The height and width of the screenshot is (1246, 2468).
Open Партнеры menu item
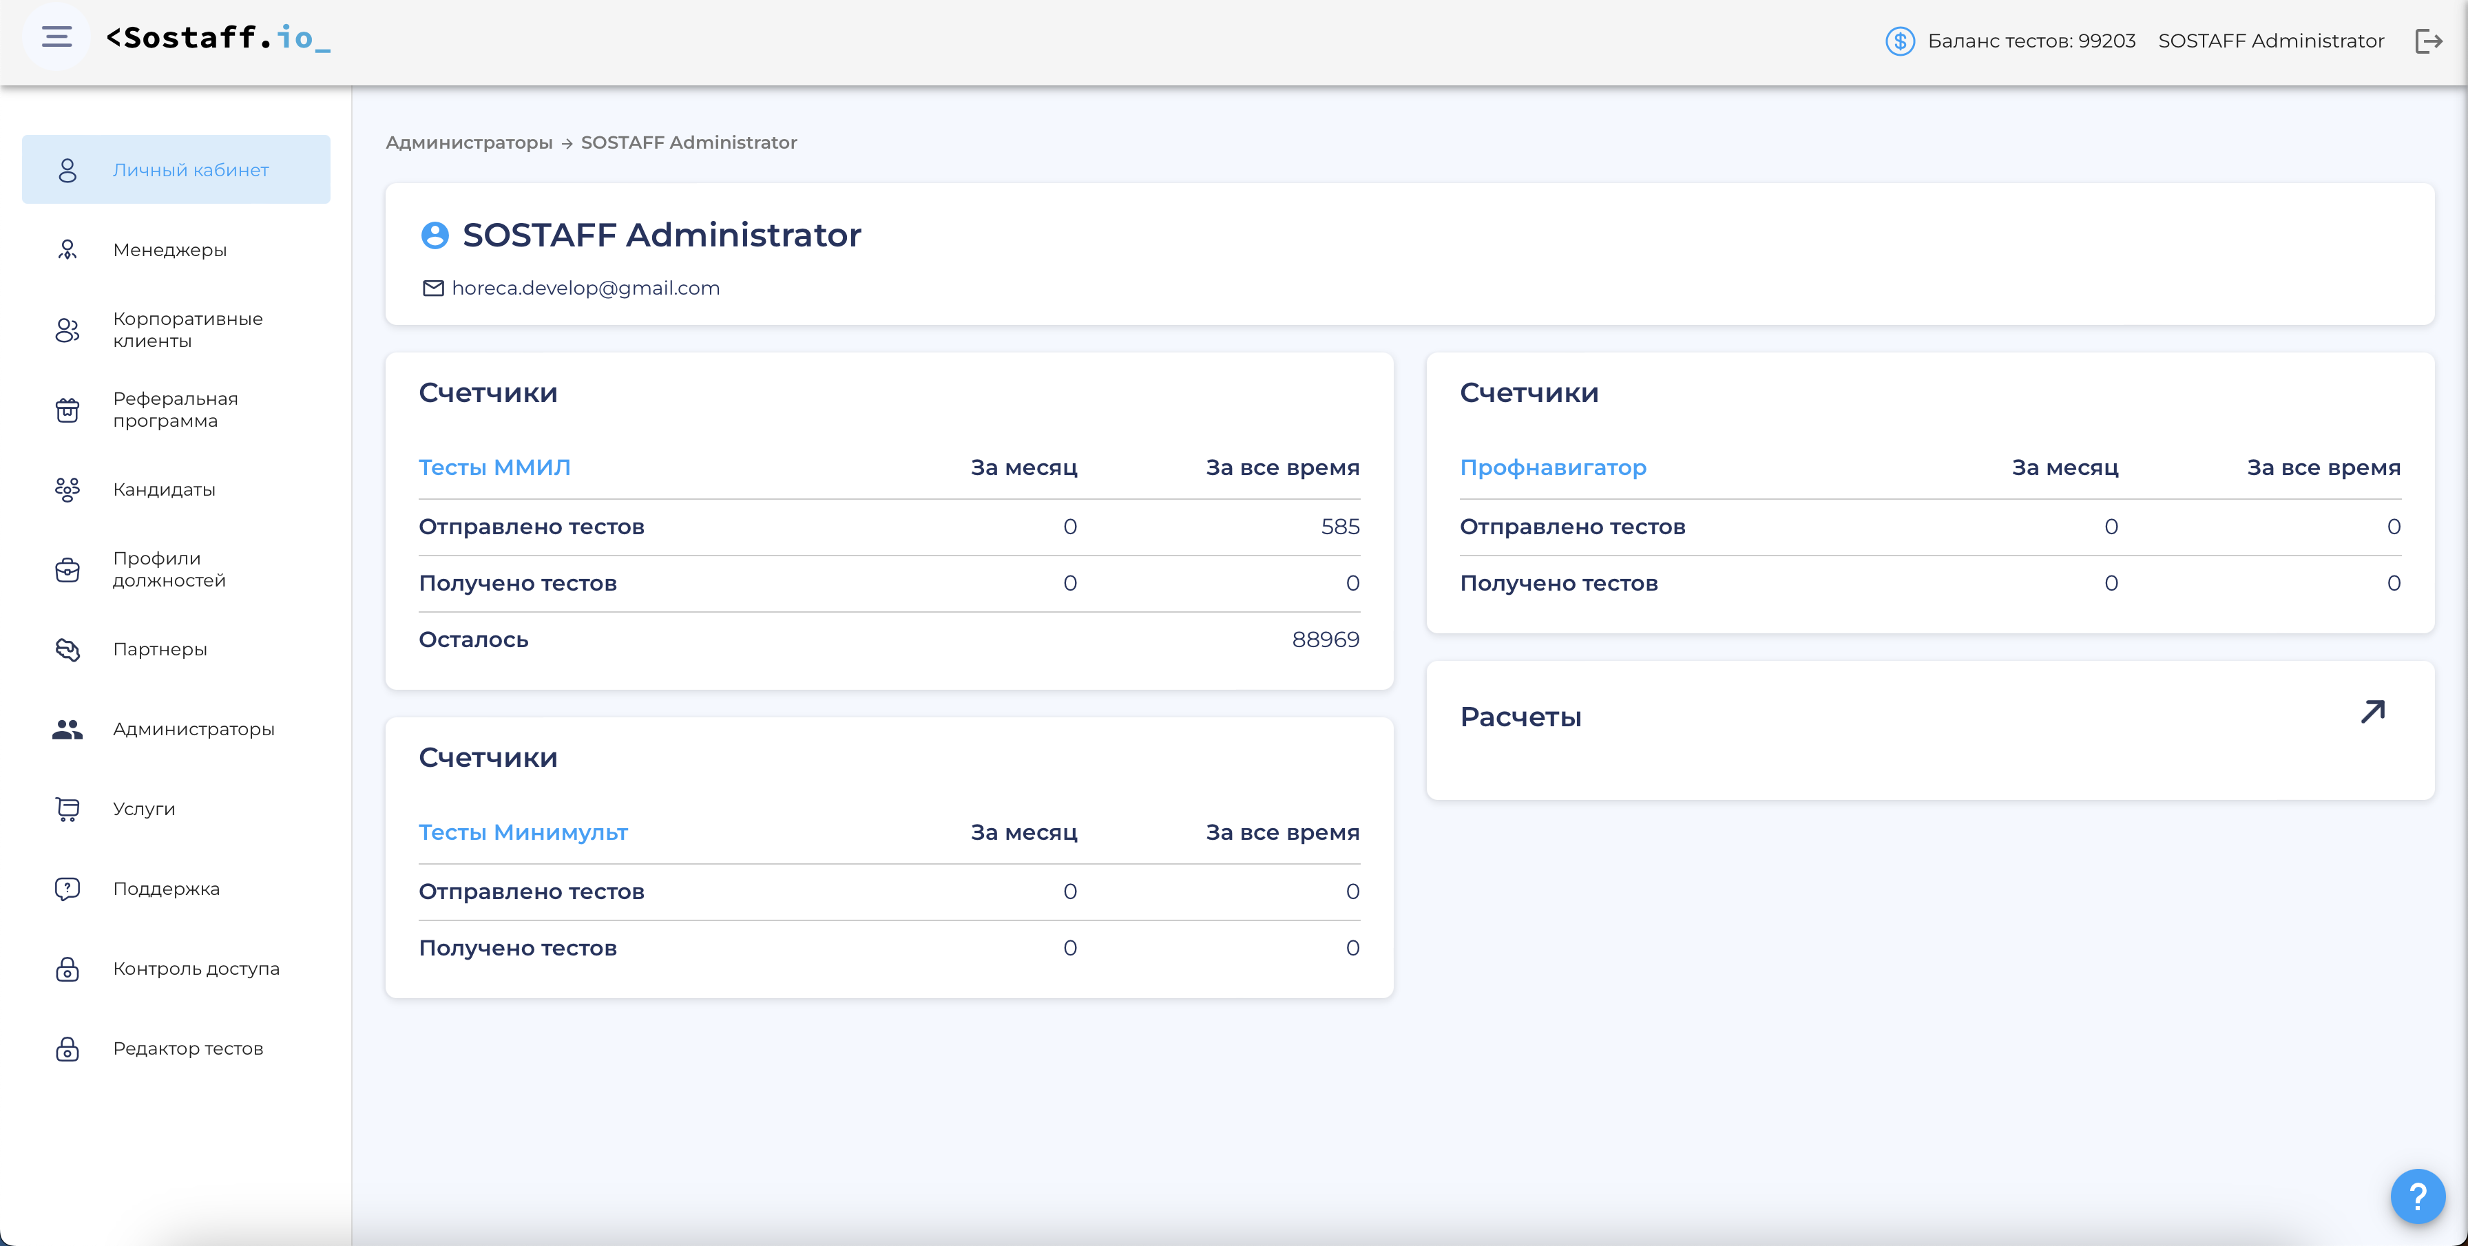coord(176,649)
